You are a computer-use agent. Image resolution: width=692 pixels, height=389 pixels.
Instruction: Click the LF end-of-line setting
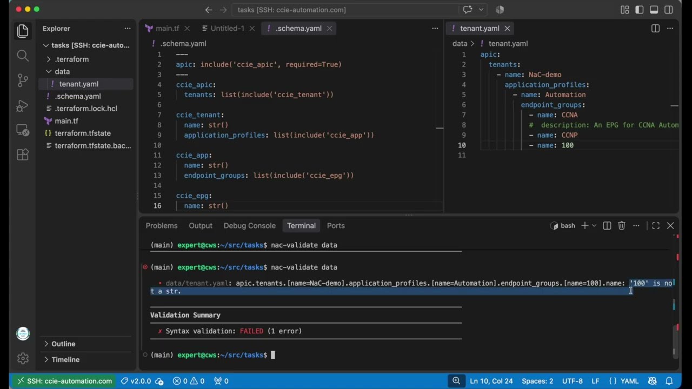pos(595,381)
